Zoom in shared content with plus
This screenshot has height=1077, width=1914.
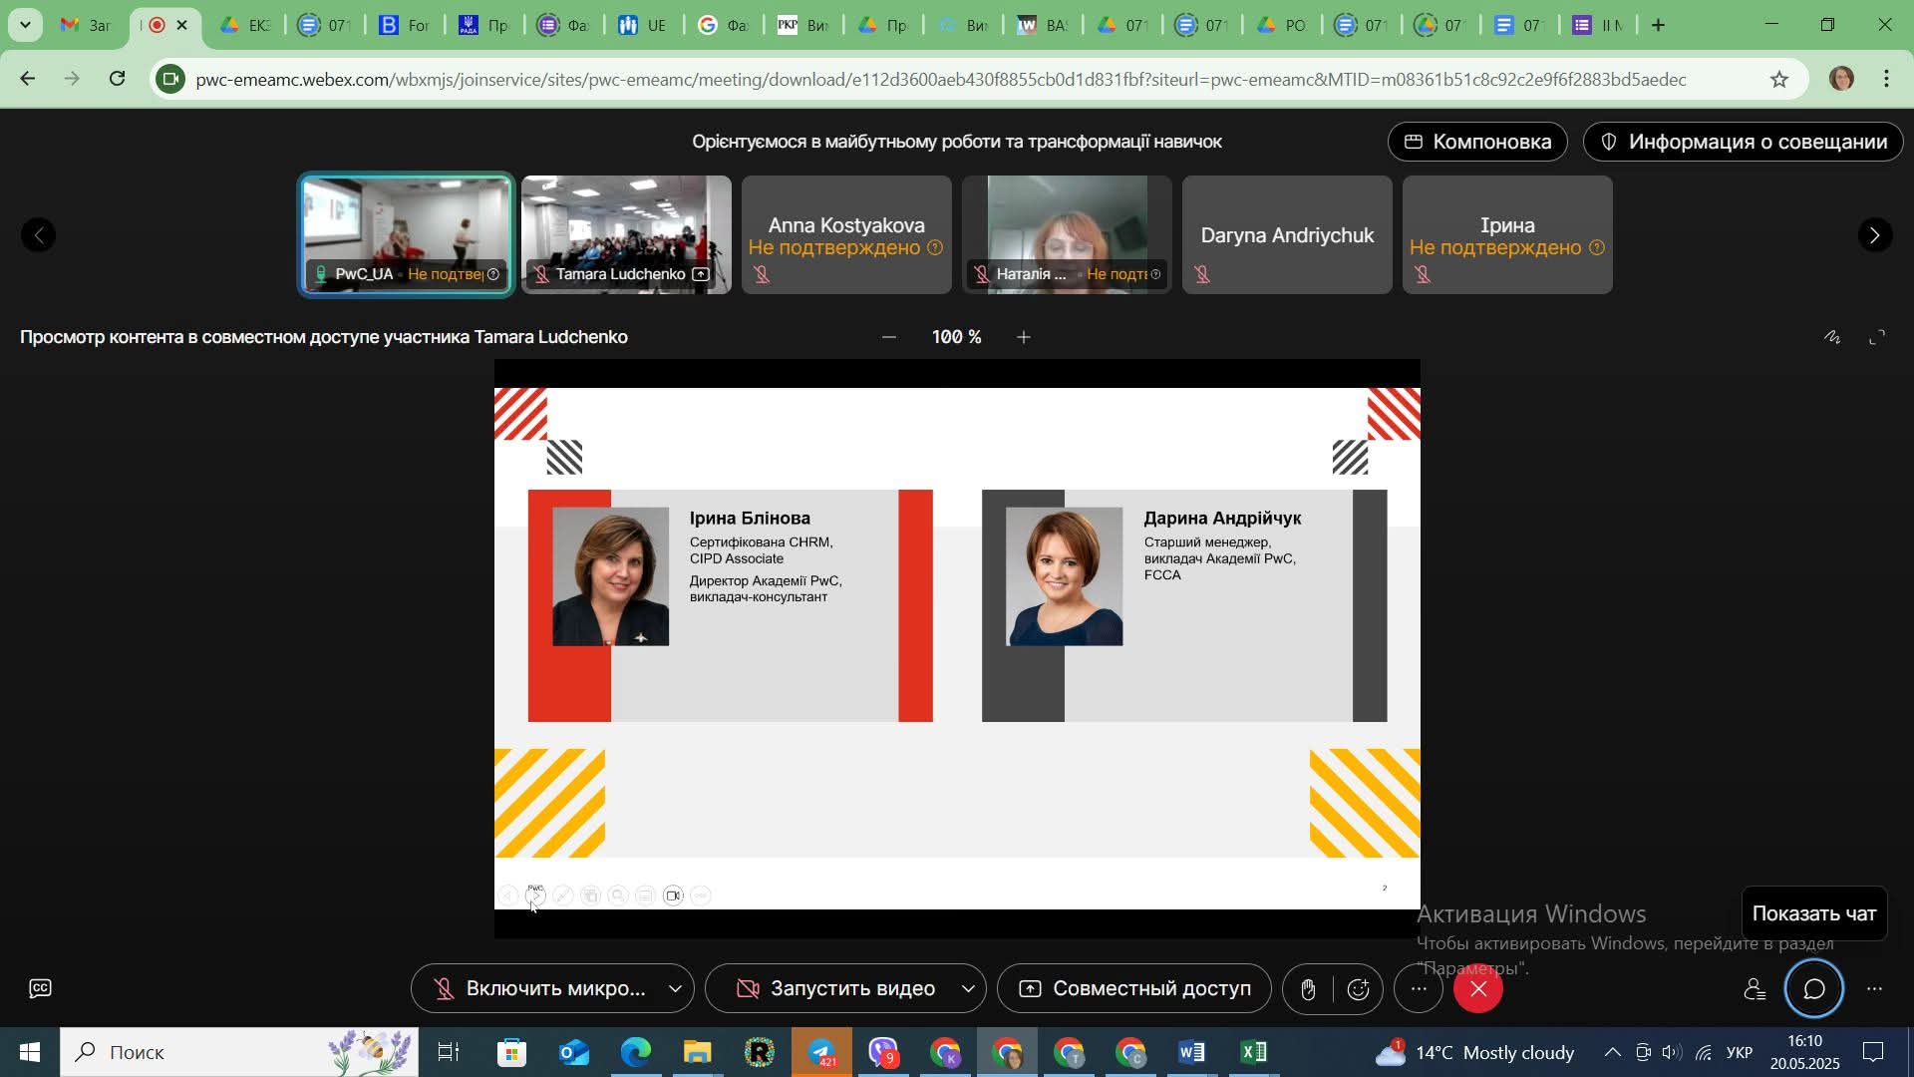1024,338
